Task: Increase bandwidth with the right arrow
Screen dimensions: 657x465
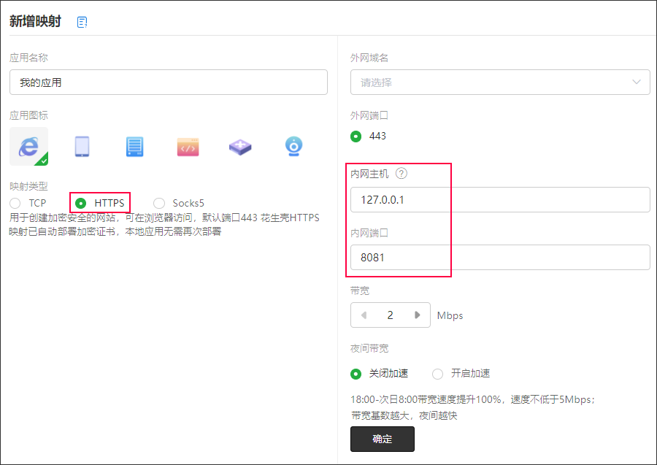Action: pos(418,315)
